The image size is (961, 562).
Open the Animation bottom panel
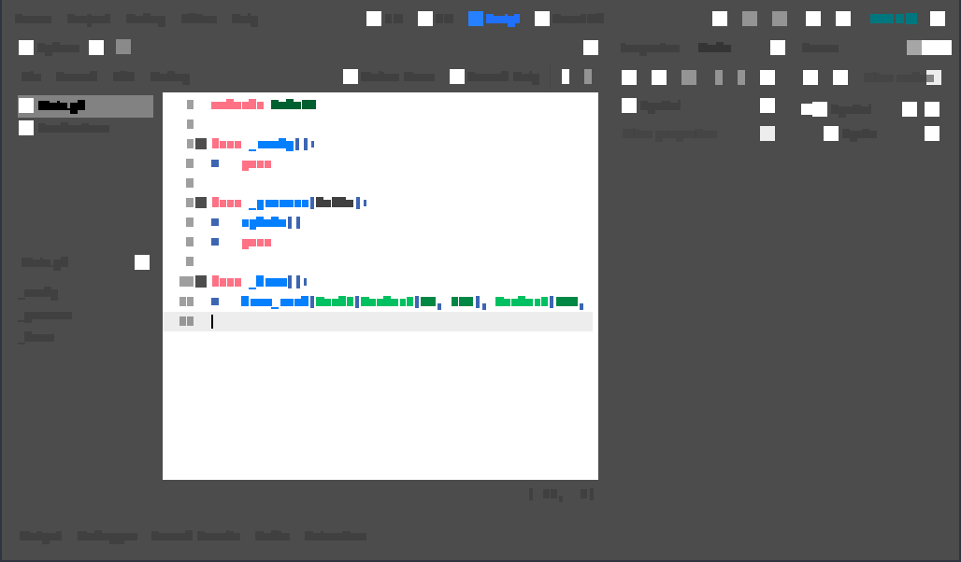(336, 536)
